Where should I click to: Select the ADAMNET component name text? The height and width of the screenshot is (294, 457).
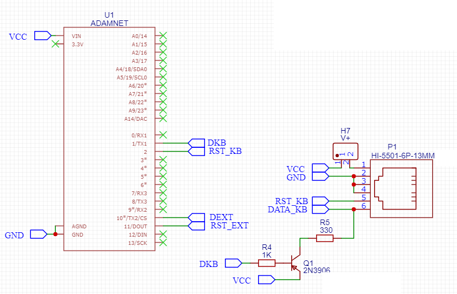(x=109, y=23)
